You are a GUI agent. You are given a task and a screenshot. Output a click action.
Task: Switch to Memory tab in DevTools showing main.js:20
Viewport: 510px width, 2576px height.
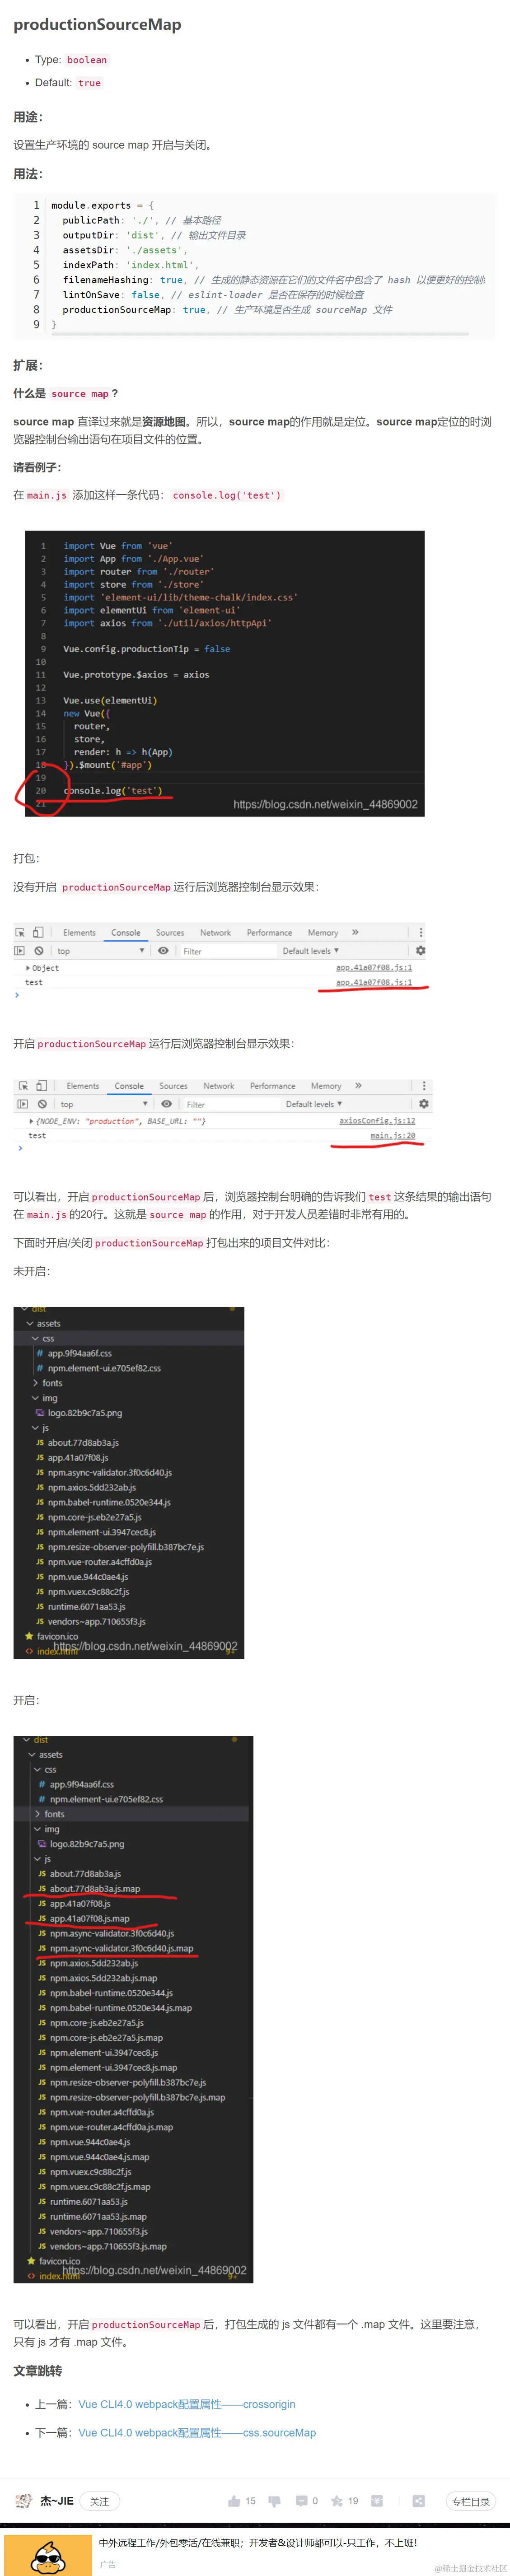326,1086
